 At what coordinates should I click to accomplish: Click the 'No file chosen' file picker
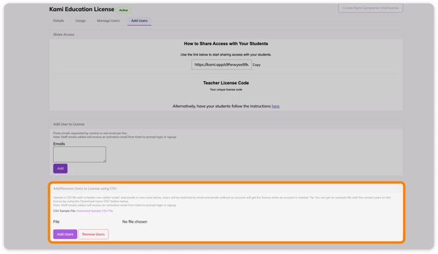135,221
